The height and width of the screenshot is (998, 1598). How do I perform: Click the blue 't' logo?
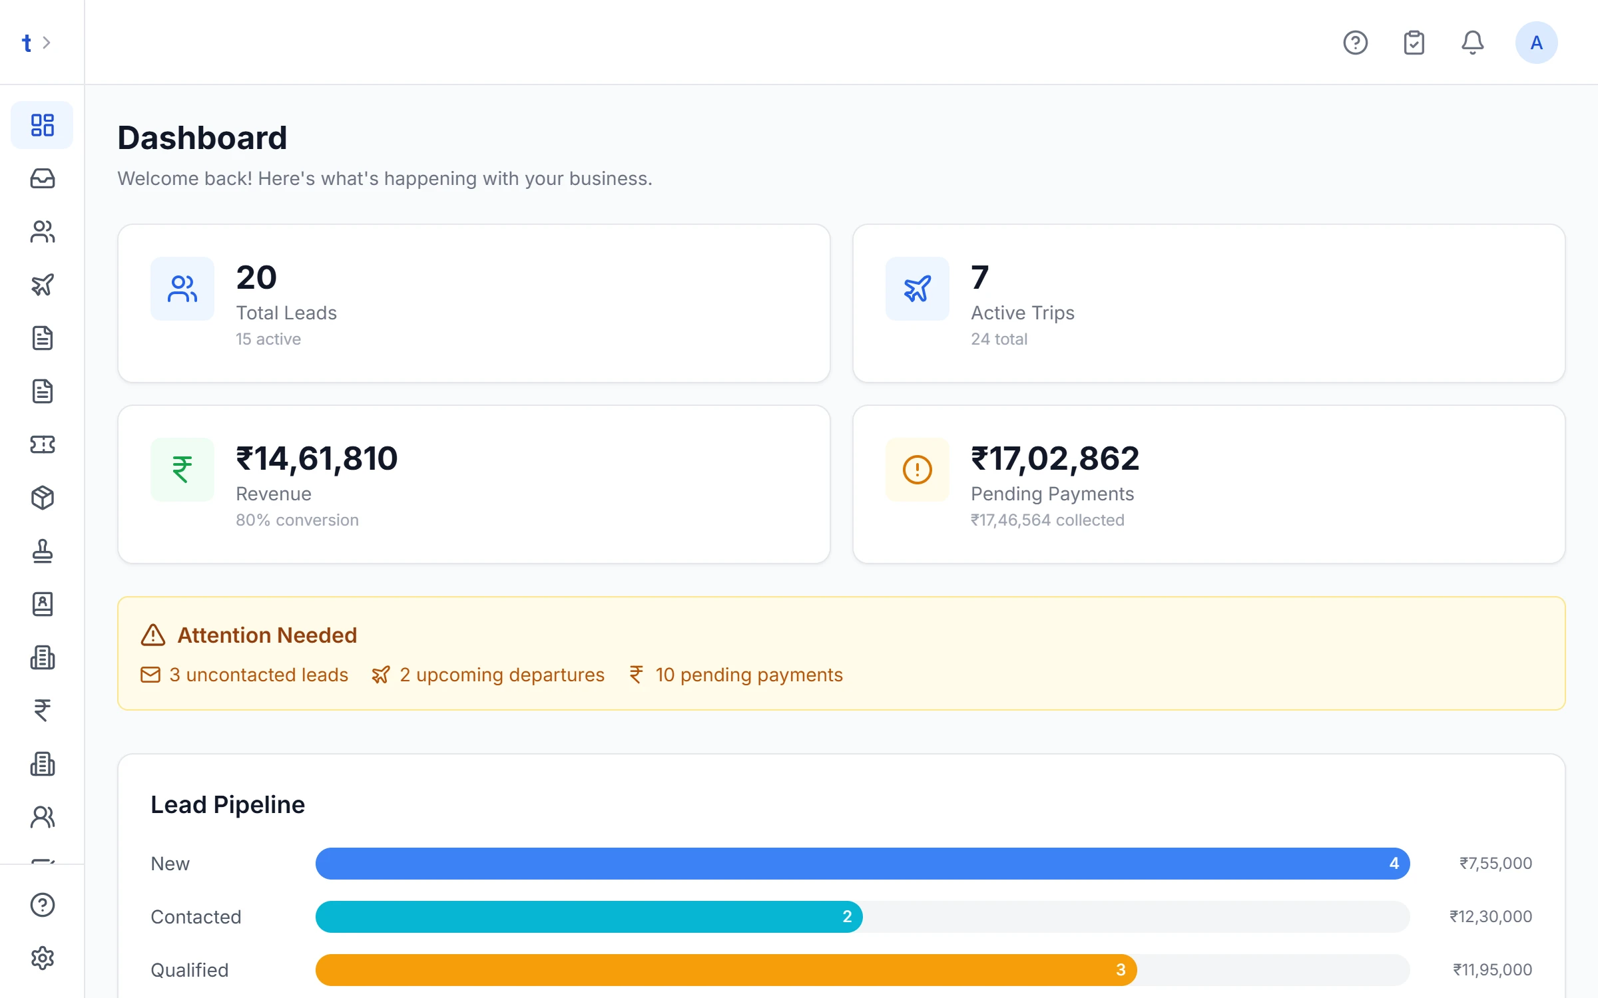coord(27,43)
